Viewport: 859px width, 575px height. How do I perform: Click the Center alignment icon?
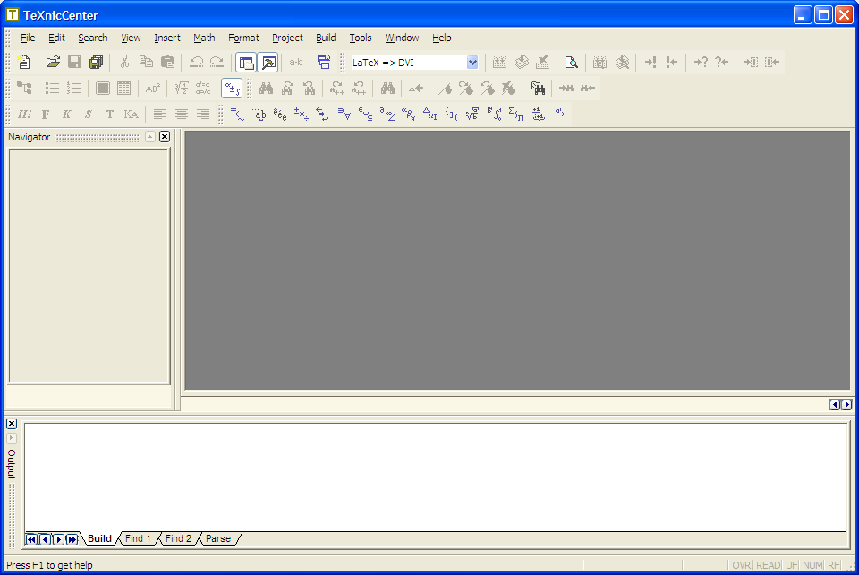click(182, 114)
